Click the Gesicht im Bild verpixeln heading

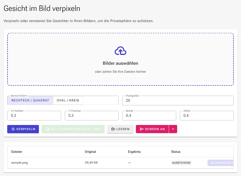coord(42,8)
